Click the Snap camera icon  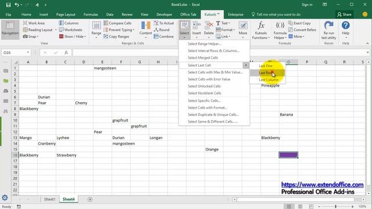(25, 37)
